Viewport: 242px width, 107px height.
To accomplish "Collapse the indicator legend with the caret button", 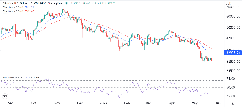I will pyautogui.click(x=5, y=15).
